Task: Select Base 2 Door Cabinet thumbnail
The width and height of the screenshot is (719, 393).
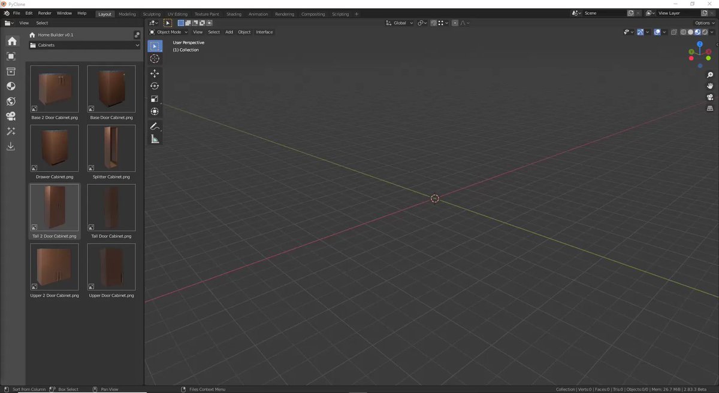Action: pos(55,89)
